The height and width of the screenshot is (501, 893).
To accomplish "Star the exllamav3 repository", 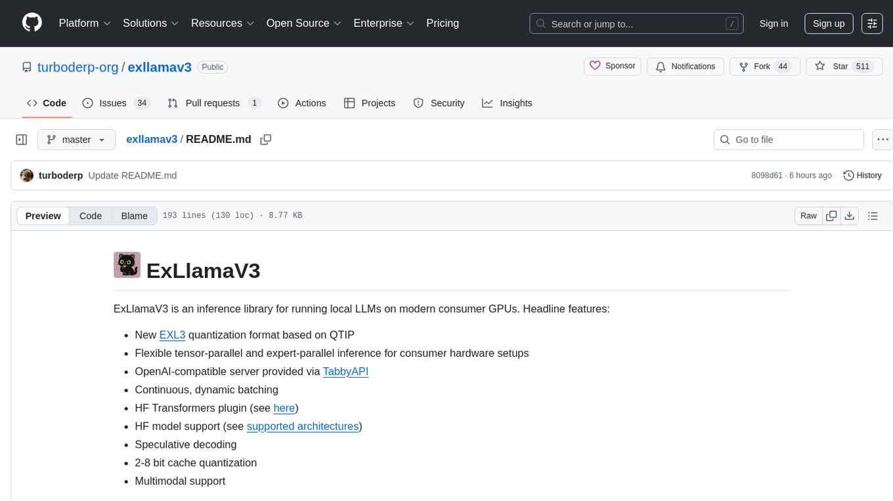I will pyautogui.click(x=833, y=66).
